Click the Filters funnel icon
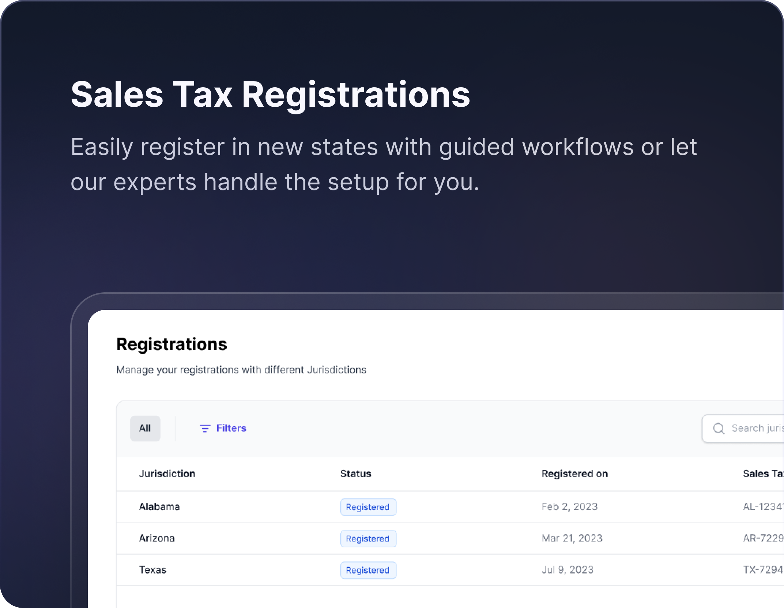This screenshot has height=608, width=784. point(205,428)
